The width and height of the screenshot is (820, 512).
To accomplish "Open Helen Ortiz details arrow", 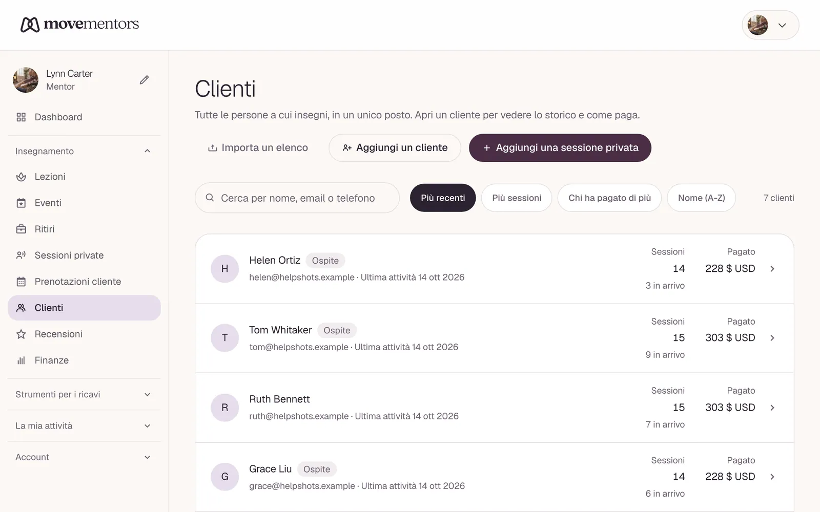I will click(772, 269).
